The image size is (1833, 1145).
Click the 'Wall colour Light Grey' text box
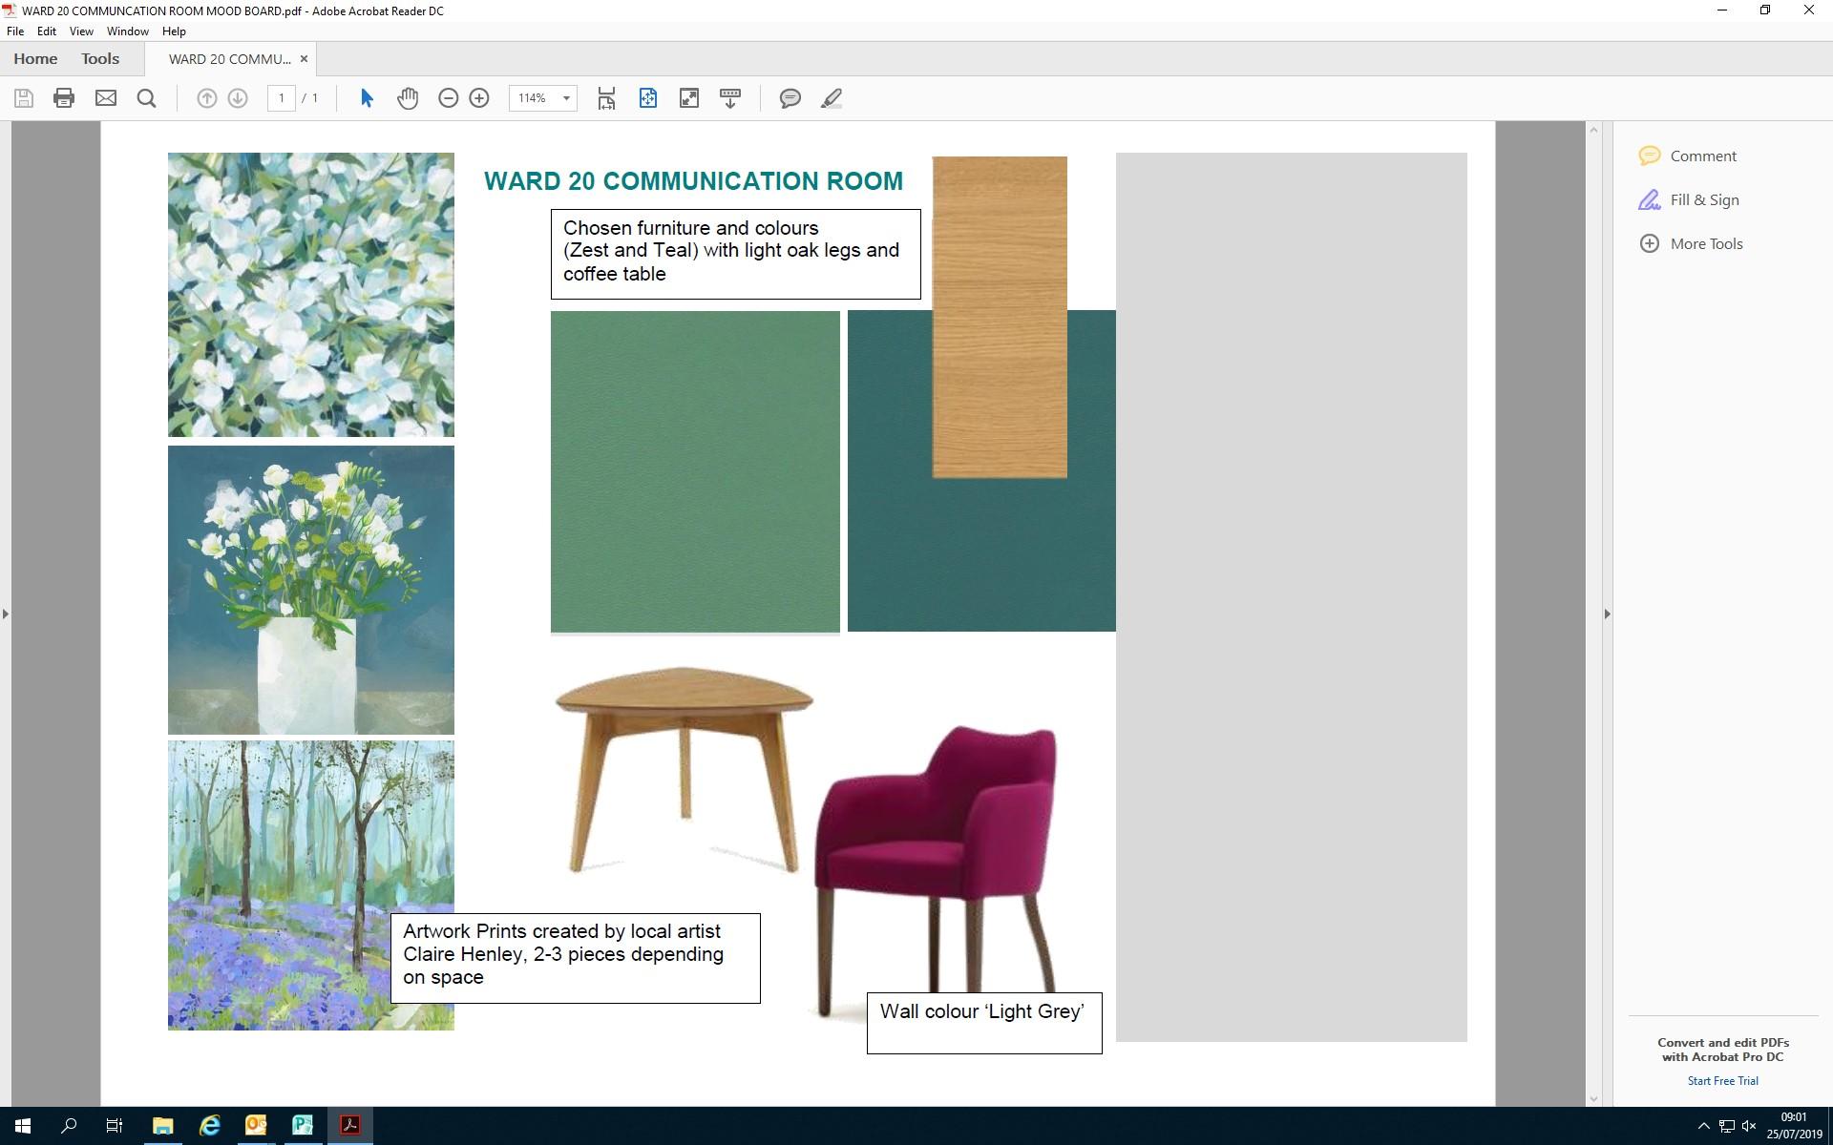click(x=984, y=1023)
